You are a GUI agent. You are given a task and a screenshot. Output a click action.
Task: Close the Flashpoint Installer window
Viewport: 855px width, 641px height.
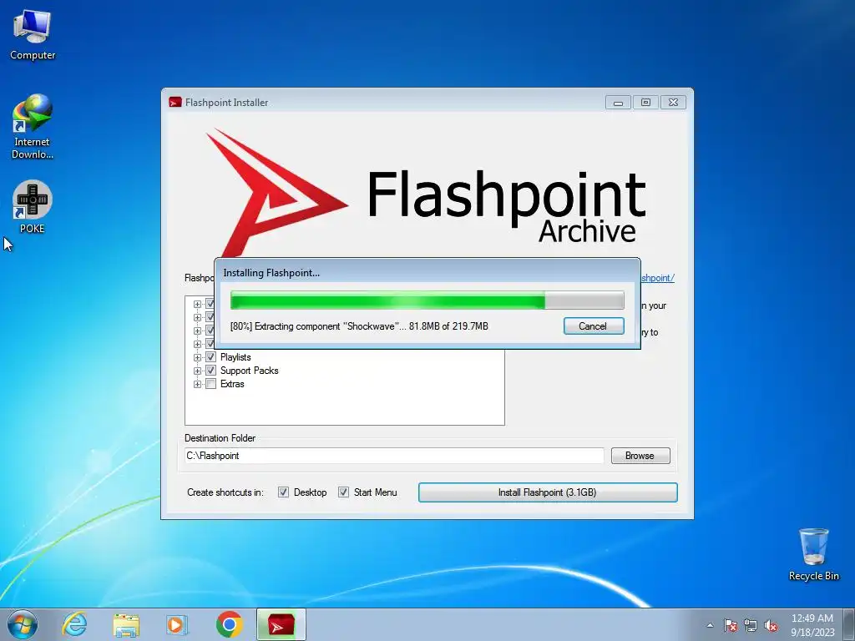(x=673, y=103)
